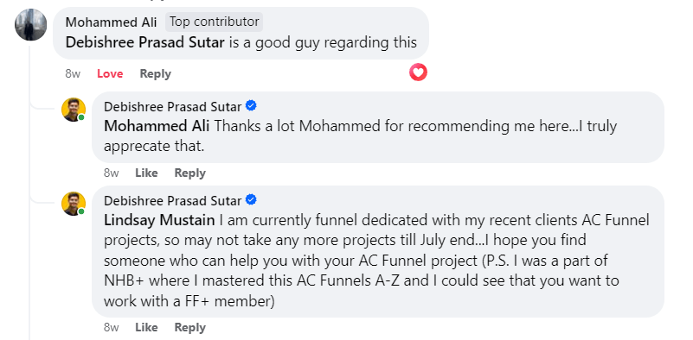Screen dimensions: 693x340
Task: Click the red heart reaction icon
Action: click(x=418, y=72)
